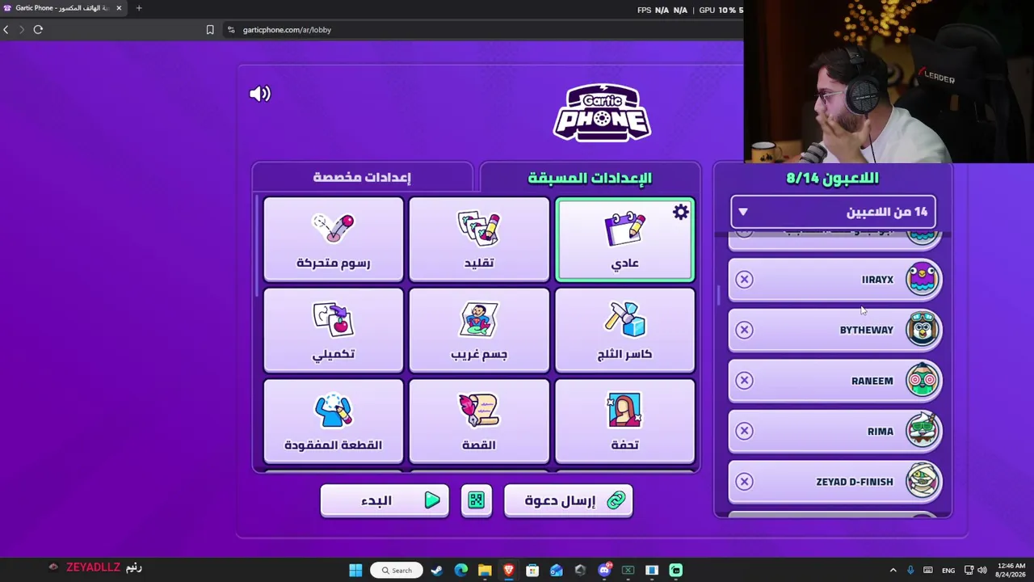Viewport: 1034px width, 582px height.
Task: Open File Explorer from the taskbar
Action: click(x=485, y=570)
